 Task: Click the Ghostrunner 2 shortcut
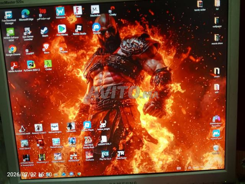42,158
